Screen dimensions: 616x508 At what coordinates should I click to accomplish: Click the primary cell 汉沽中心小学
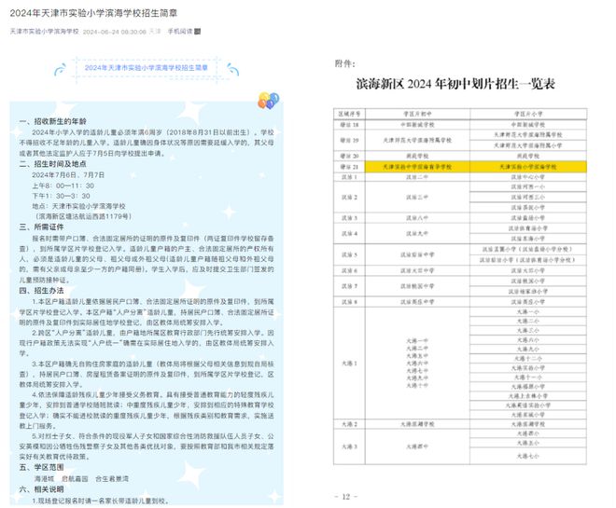tap(528, 177)
